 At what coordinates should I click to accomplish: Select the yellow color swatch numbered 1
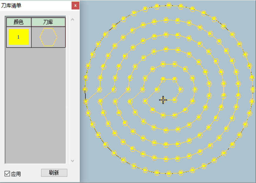coord(19,37)
